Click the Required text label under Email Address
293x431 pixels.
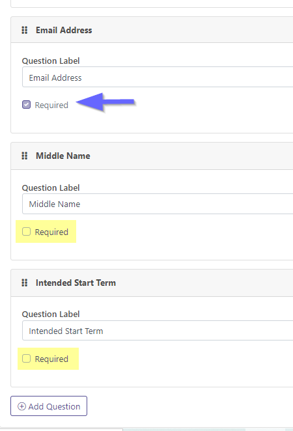pos(51,105)
